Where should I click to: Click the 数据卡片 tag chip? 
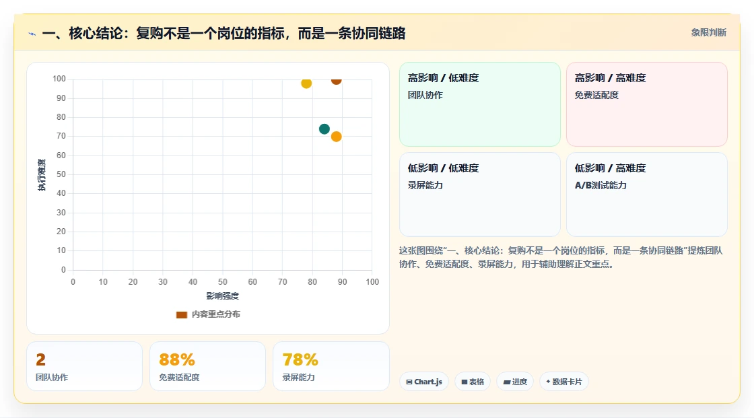click(x=564, y=382)
